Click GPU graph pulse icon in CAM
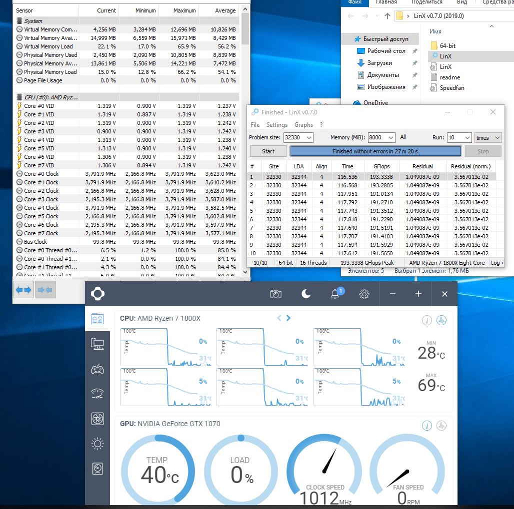Screen dimensions: 514x509 [x=441, y=426]
